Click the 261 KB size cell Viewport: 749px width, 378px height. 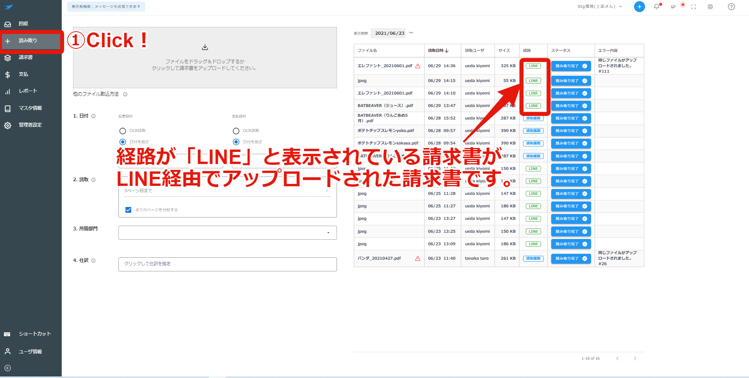click(508, 259)
